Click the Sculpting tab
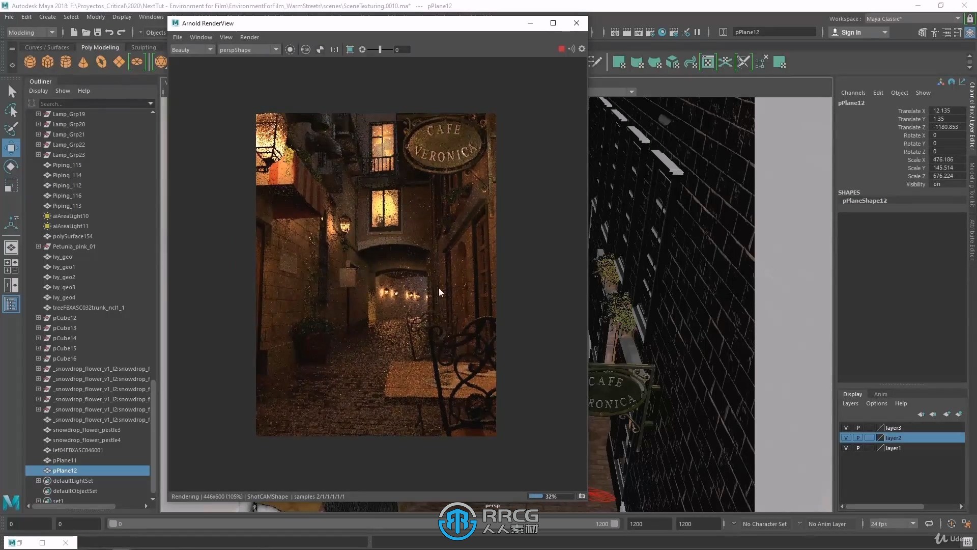This screenshot has height=550, width=977. coord(143,46)
